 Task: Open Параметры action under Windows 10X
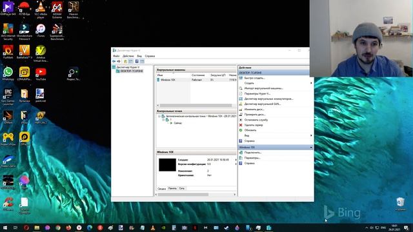[x=252, y=158]
